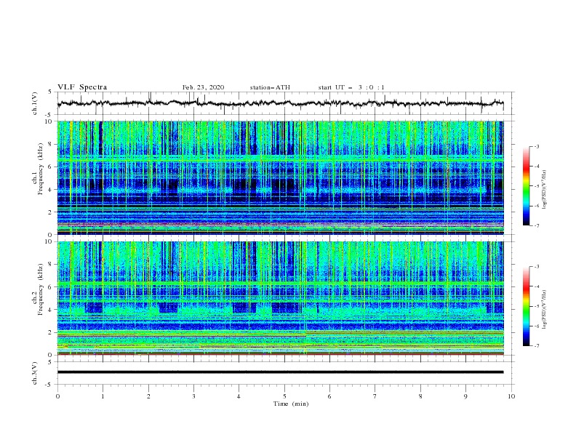Screen dimensions: 576x445
Task: Click the ch.2 PSD color scale bar
Action: [527, 306]
